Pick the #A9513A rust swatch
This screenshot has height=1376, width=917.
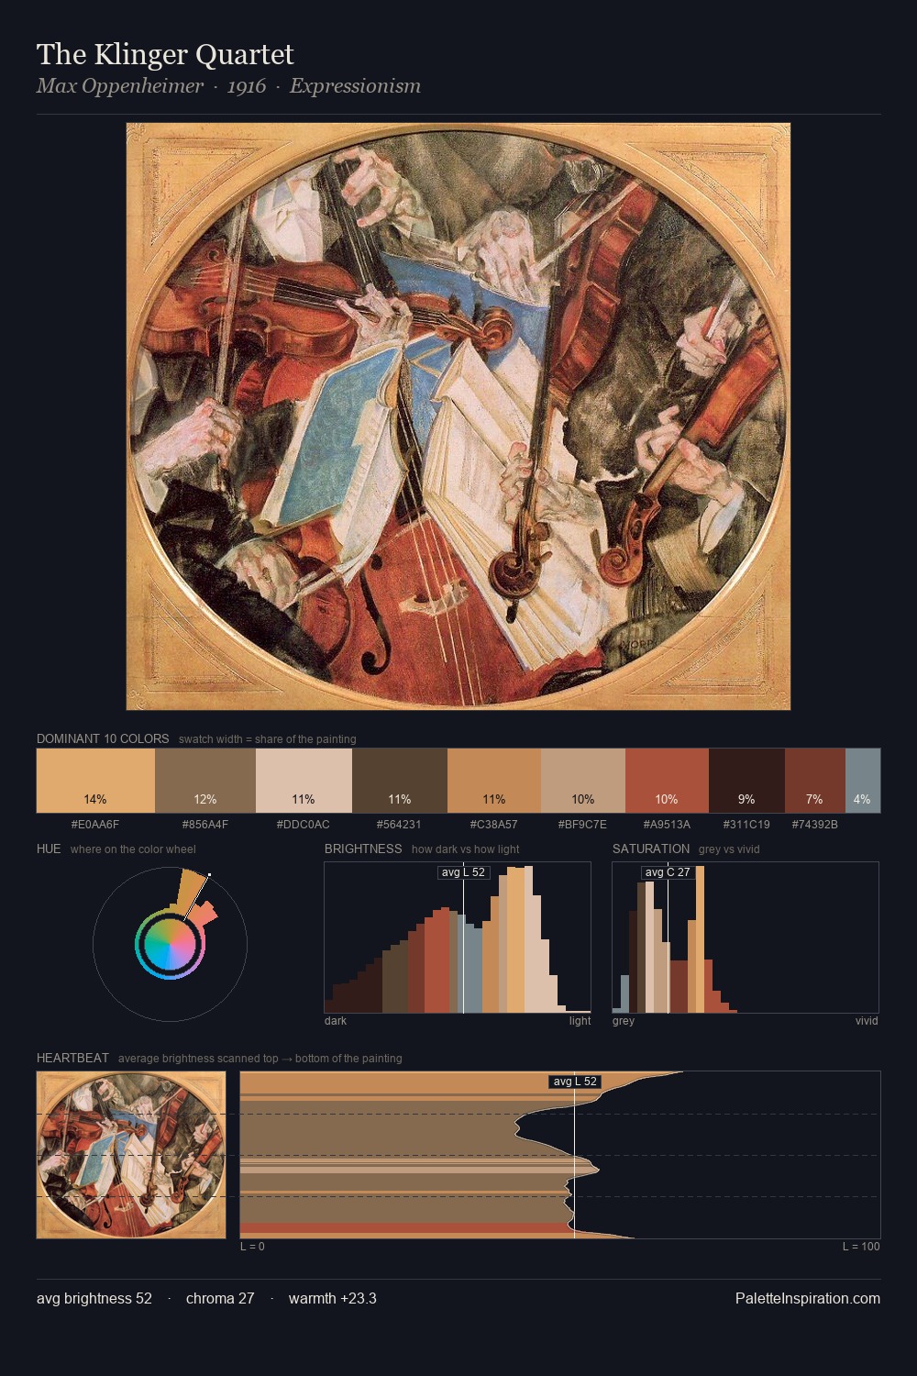[667, 781]
